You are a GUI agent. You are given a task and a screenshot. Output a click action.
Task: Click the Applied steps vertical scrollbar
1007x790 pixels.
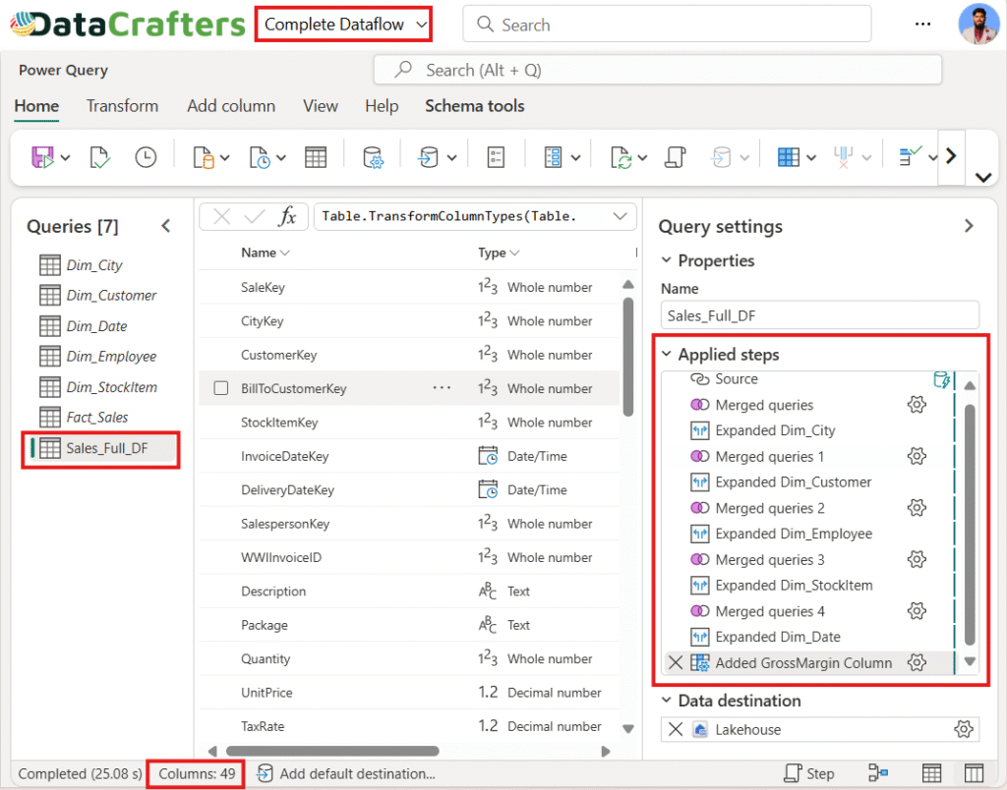970,521
